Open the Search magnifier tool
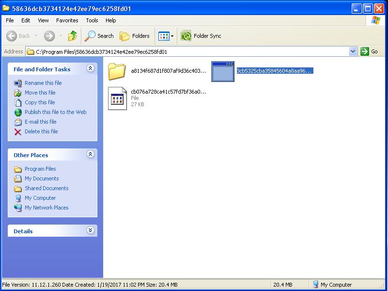This screenshot has height=291, width=388. click(x=99, y=36)
